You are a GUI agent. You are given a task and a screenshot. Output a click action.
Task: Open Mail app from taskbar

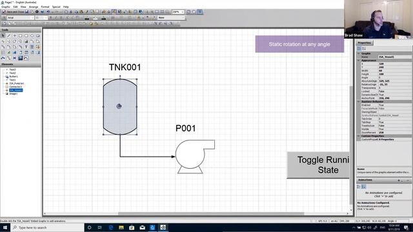[x=142, y=227]
